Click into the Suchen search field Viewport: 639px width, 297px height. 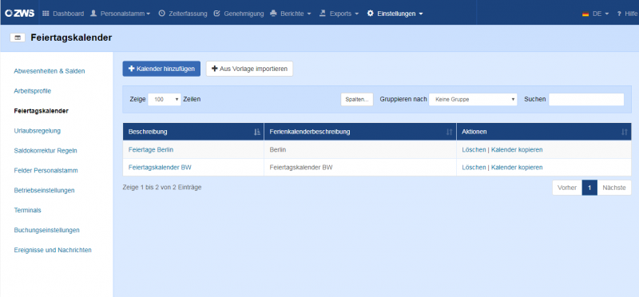point(586,99)
